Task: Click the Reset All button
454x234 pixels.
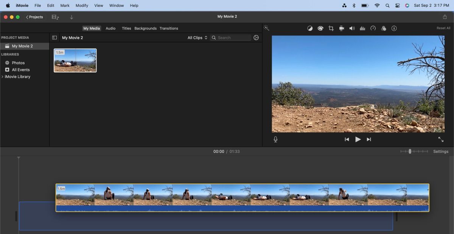Action: (x=443, y=28)
